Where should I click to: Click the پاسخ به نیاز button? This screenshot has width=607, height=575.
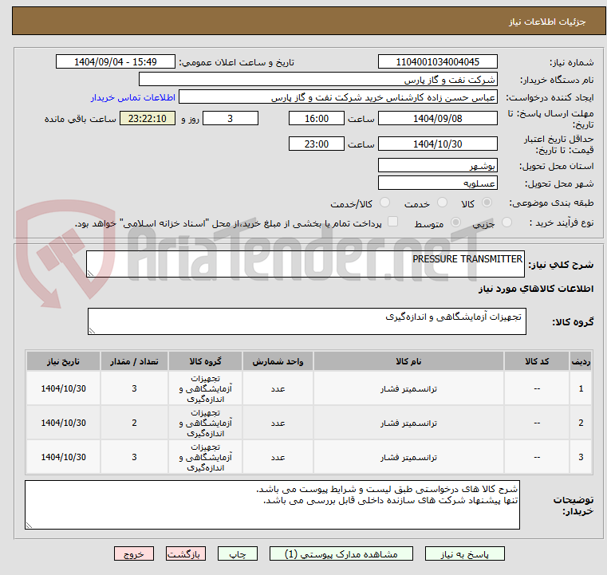(x=464, y=554)
